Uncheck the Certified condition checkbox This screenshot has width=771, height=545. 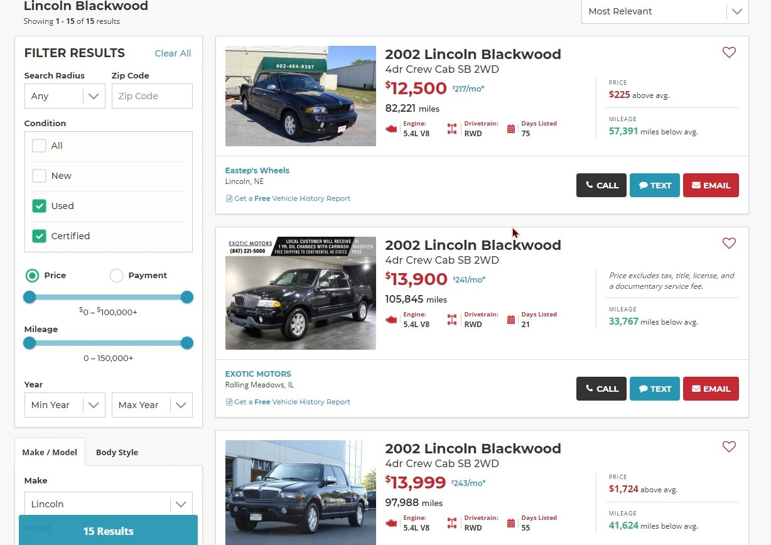click(x=40, y=236)
